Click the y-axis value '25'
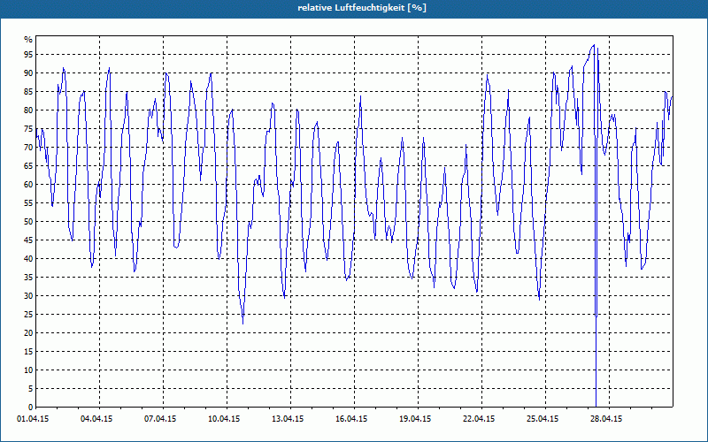 click(28, 315)
